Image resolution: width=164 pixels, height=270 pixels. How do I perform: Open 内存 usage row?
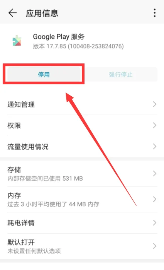pyautogui.click(x=82, y=199)
